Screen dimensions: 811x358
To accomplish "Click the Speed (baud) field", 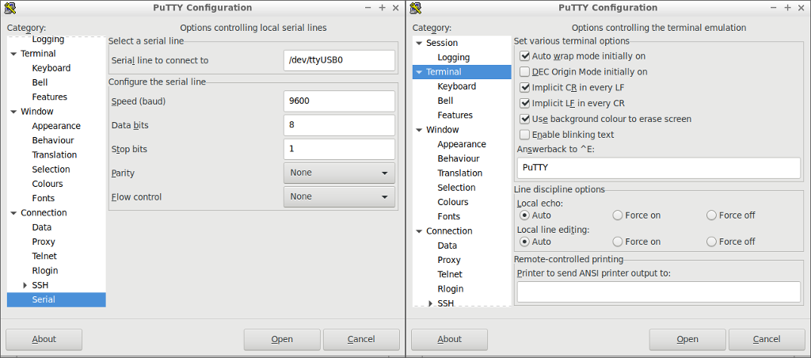I will coord(339,101).
